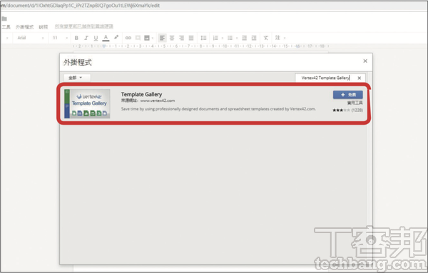Toggle underline formatting
Image resolution: width=428 pixels, height=273 pixels.
pos(96,38)
